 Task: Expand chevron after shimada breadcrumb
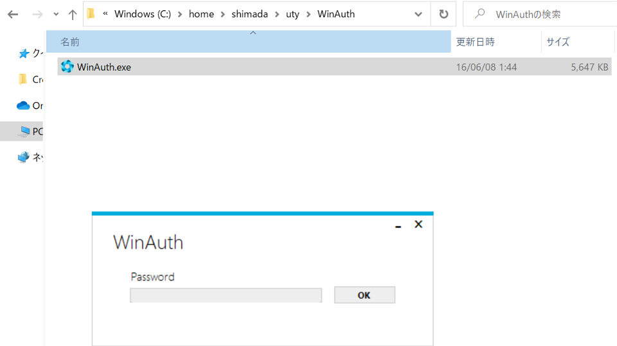(277, 15)
